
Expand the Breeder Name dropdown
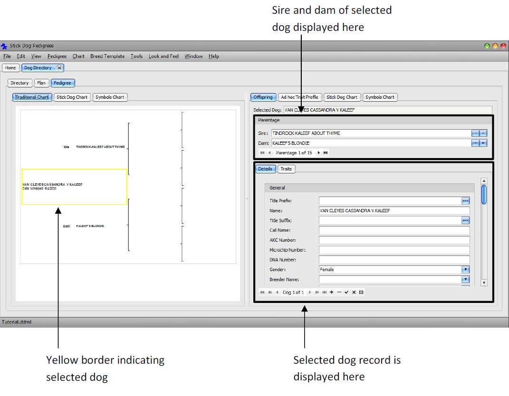(465, 279)
